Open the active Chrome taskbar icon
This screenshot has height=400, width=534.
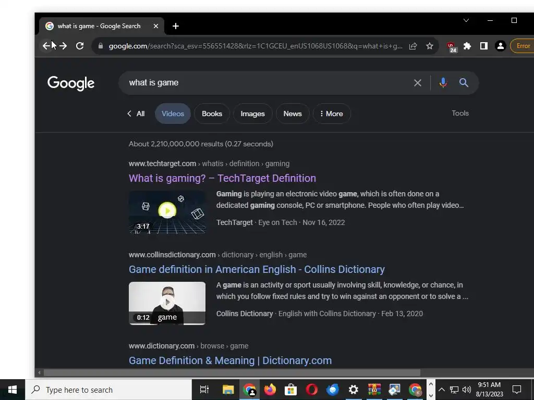pyautogui.click(x=249, y=390)
